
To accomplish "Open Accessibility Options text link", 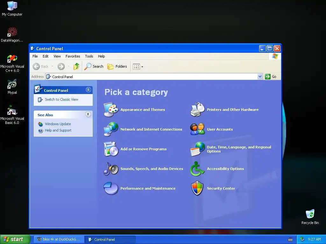I will [225, 169].
